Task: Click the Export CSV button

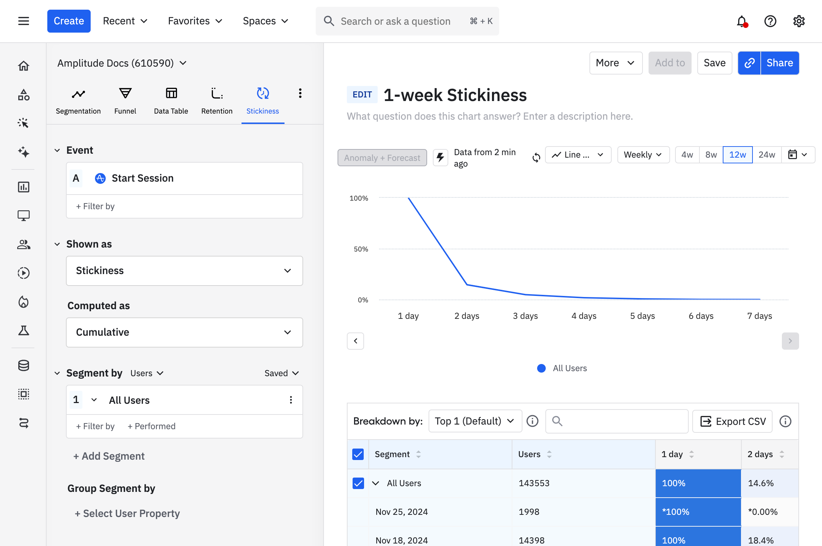Action: [x=732, y=421]
